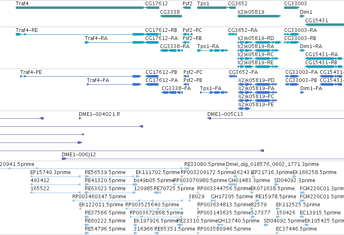Select the CG15431-RB transcript label
The height and width of the screenshot is (235, 344).
click(321, 63)
